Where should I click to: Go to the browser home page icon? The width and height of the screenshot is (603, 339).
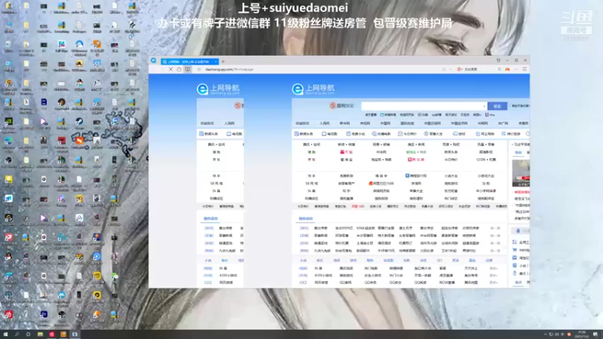point(179,69)
